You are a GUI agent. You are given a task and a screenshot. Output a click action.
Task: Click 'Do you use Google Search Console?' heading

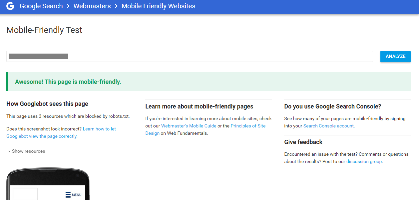(x=332, y=106)
